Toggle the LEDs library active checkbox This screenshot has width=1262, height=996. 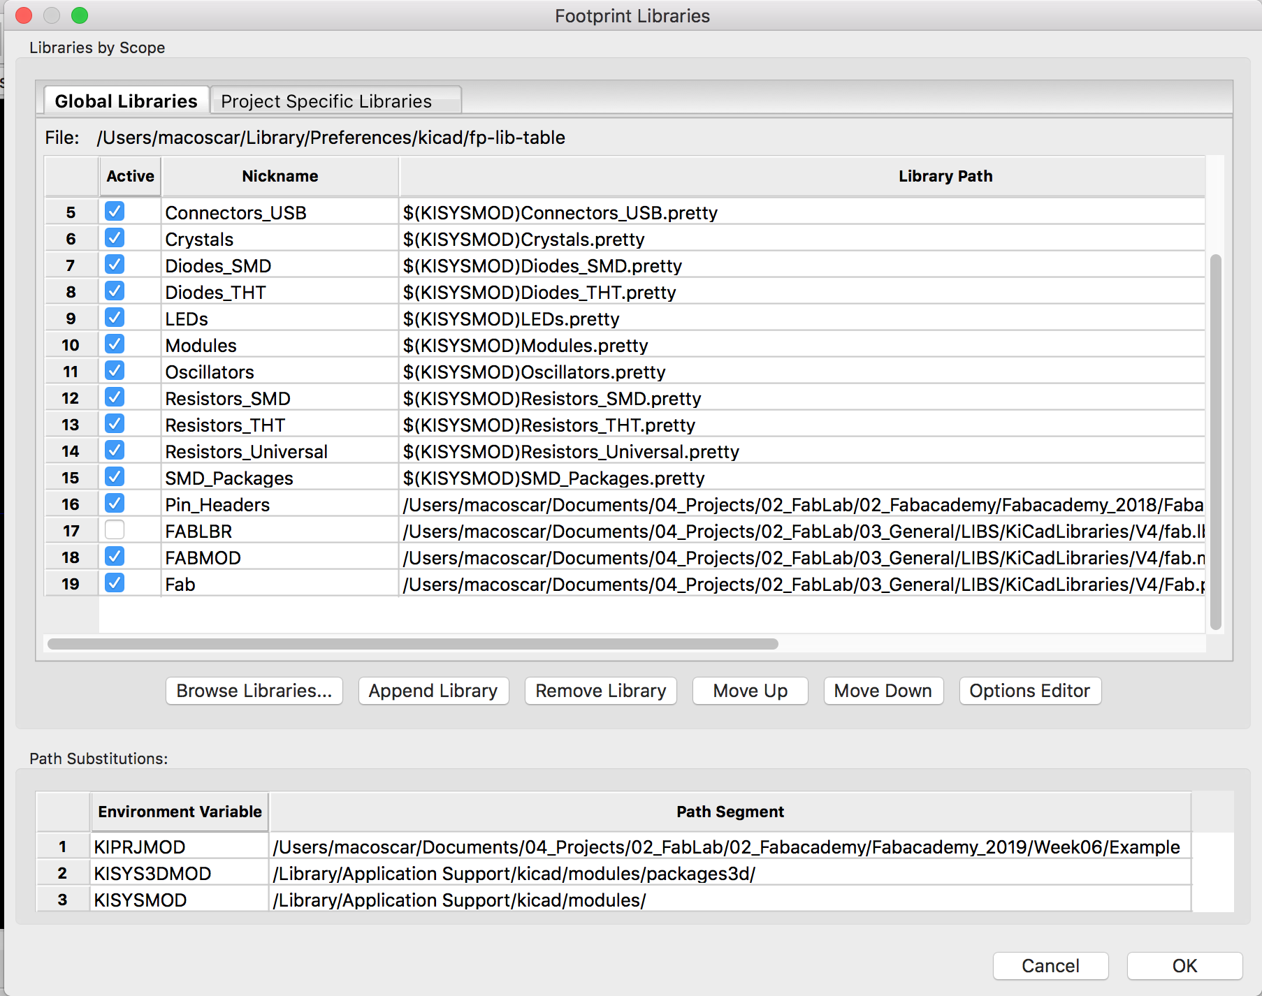(115, 318)
